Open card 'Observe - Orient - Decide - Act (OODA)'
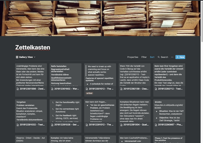The width and height of the screenshot is (203, 143). pyautogui.click(x=30, y=139)
